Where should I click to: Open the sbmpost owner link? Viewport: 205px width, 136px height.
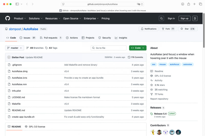[15, 29]
